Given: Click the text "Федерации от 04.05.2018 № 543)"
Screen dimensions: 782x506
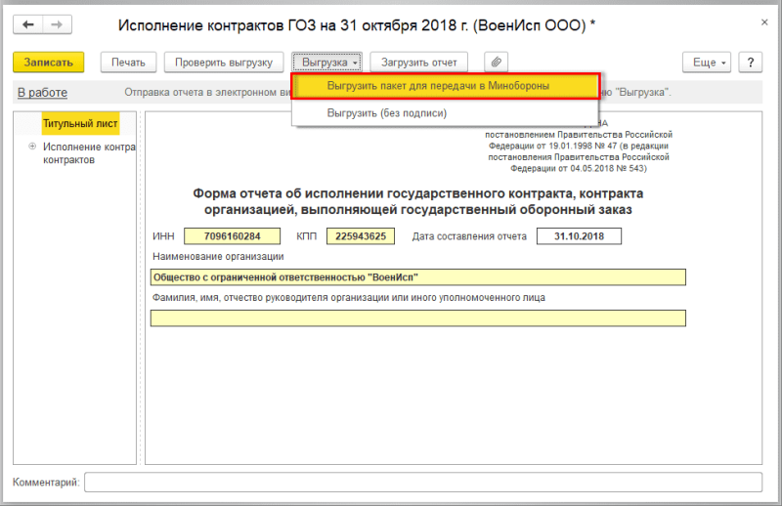Looking at the screenshot, I should (579, 168).
